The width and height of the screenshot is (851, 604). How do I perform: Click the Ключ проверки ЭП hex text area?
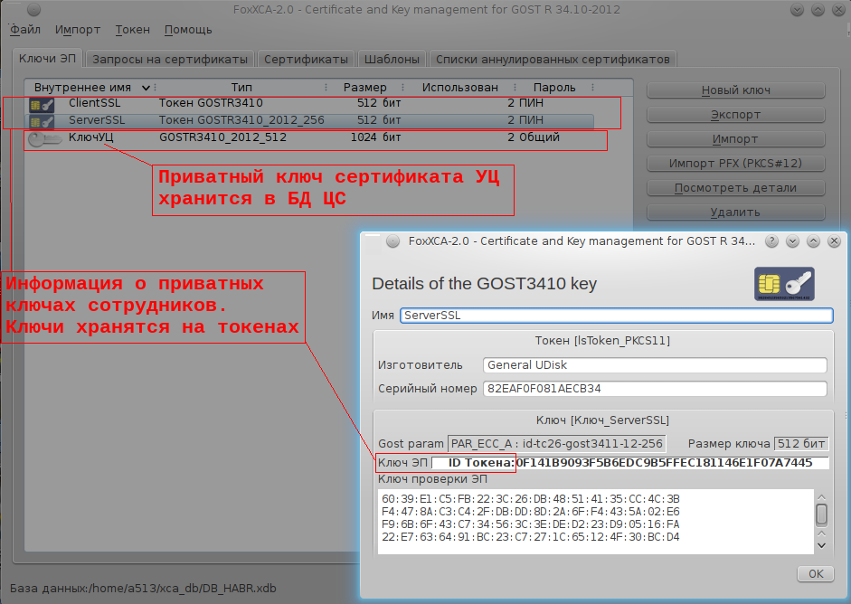(595, 522)
